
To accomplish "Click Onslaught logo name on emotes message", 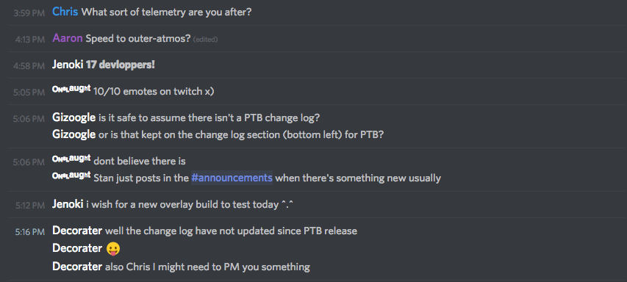I will coord(71,90).
